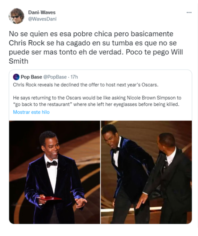198x236 pixels.
Task: Open the left photo of man in velvet tuxedo
Action: (55, 172)
